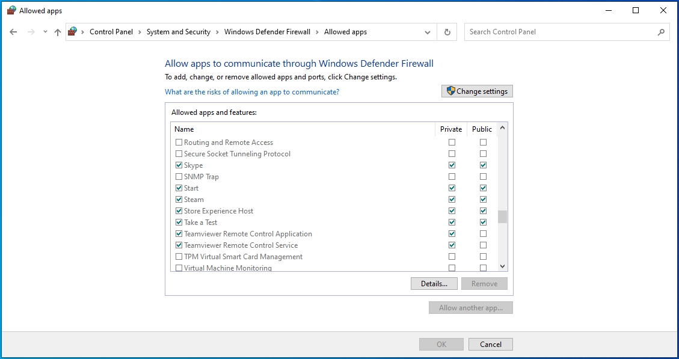Click Allow another app button

tap(471, 308)
